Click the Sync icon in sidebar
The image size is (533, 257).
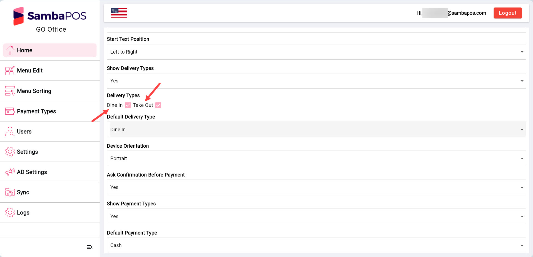[10, 192]
